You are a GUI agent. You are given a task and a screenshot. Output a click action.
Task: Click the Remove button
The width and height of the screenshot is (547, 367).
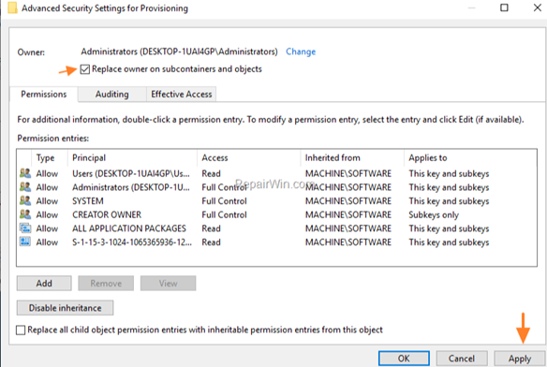(x=106, y=284)
